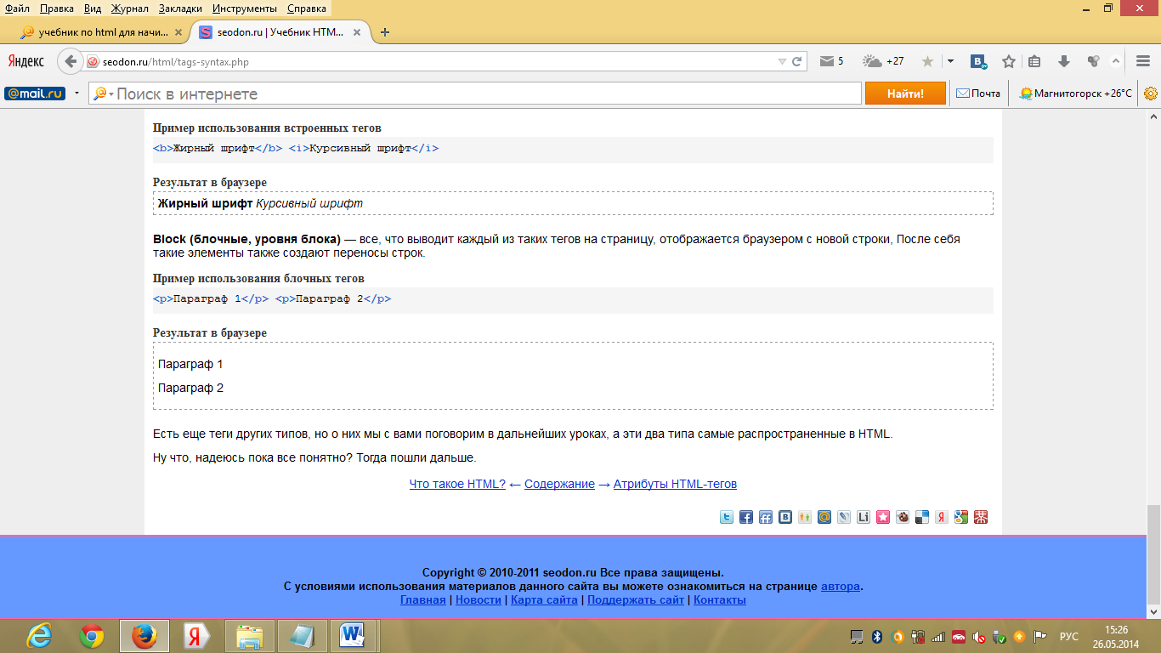Viewport: 1161px width, 653px height.
Task: Follow the Содержание link
Action: tap(559, 484)
